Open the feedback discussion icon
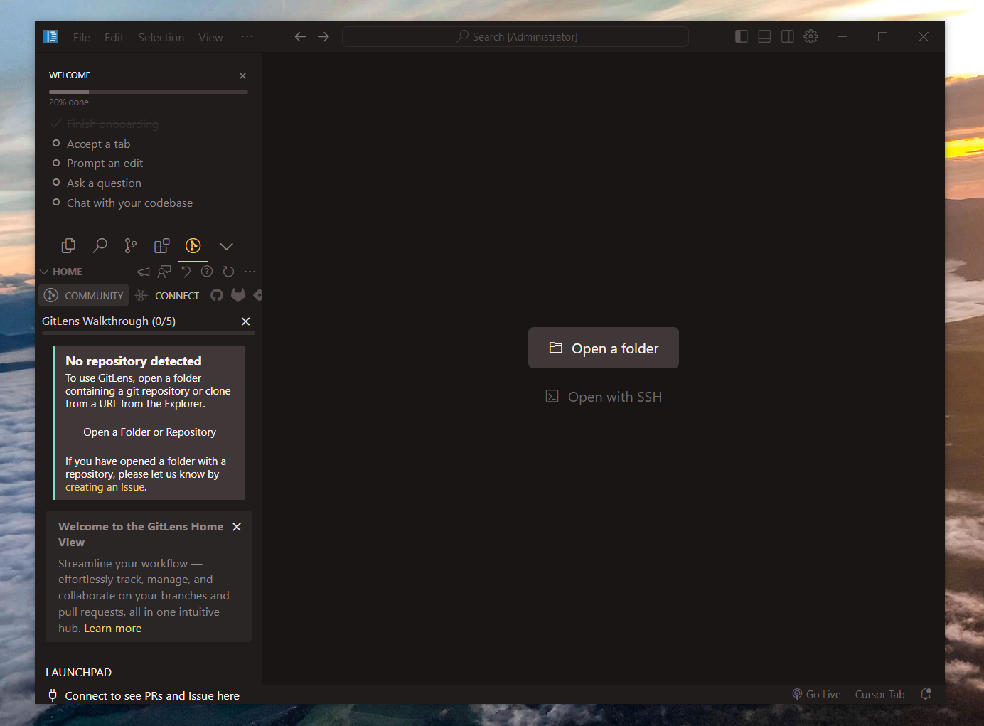 tap(164, 272)
